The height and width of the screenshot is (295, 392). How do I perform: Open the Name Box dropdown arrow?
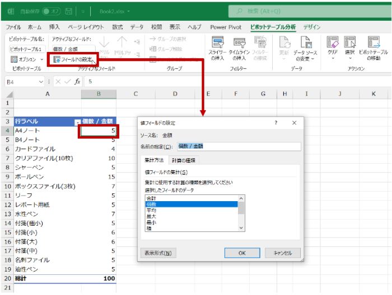pos(40,82)
